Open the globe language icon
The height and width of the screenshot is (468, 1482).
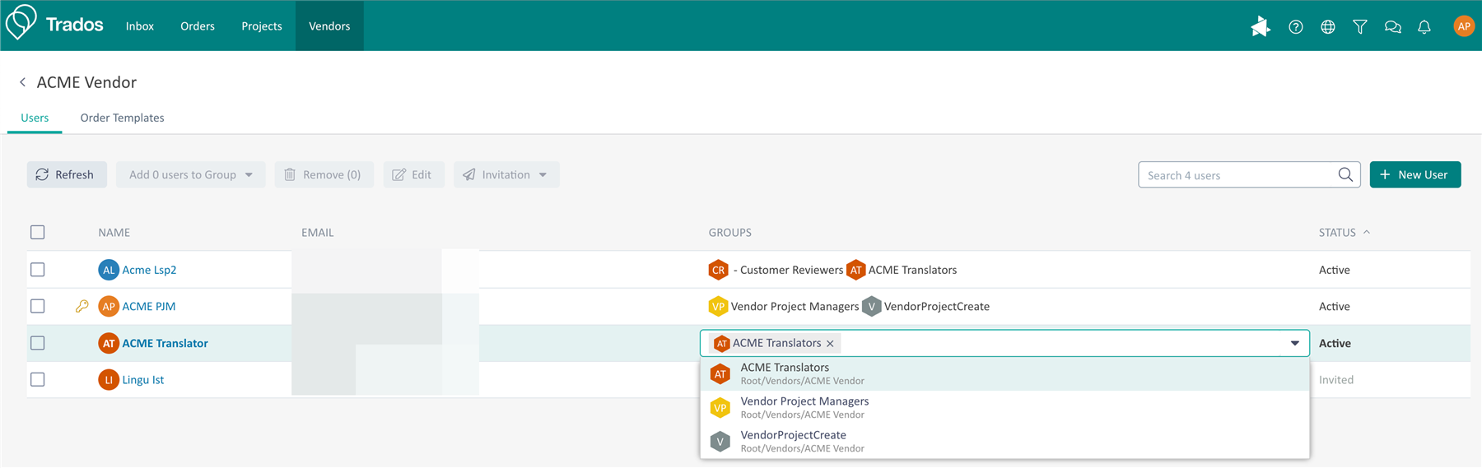[1328, 27]
